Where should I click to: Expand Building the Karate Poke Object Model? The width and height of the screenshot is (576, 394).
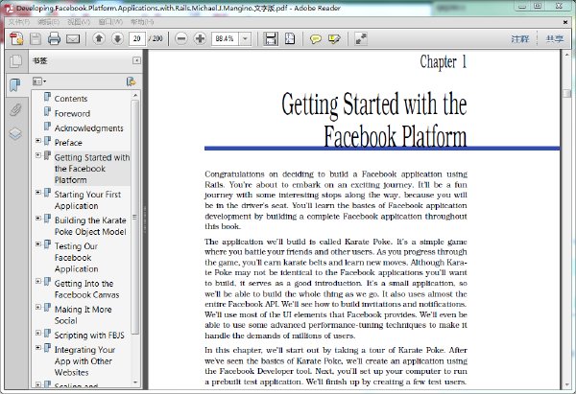point(38,219)
